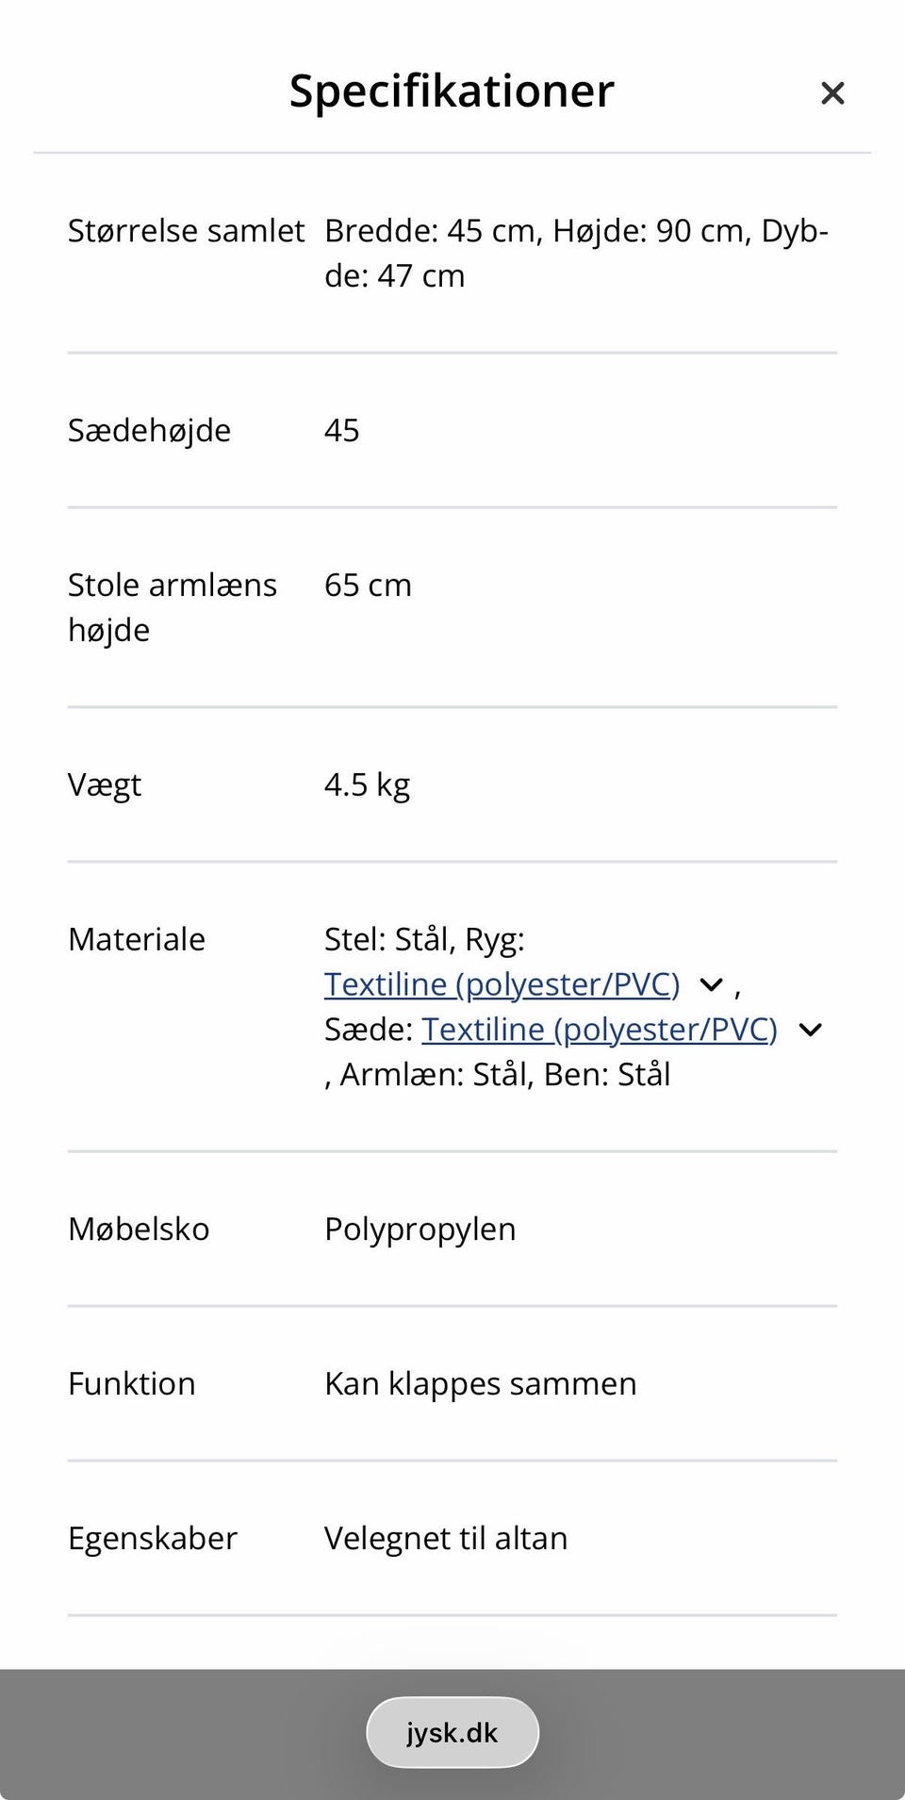Screen dimensions: 905x1800
Task: Click the Stole armlæns højde label
Action: click(x=172, y=607)
